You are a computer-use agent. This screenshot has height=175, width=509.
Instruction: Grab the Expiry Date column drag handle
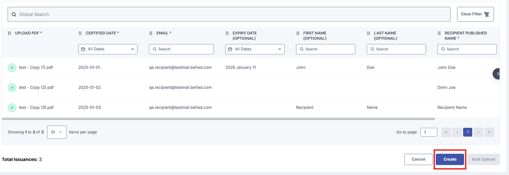click(227, 33)
